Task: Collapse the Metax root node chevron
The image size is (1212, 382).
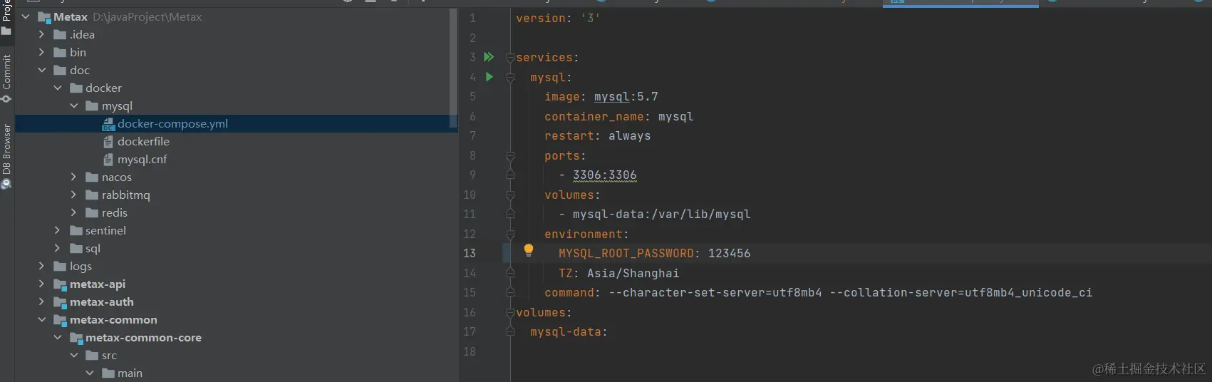Action: pyautogui.click(x=26, y=16)
